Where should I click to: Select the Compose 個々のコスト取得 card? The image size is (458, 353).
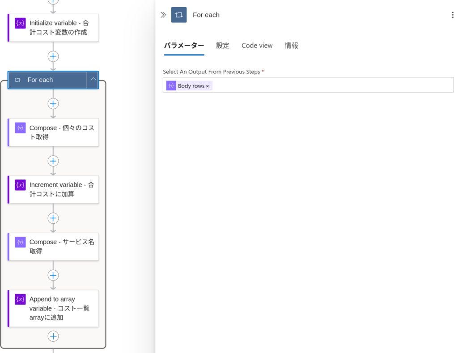point(53,132)
